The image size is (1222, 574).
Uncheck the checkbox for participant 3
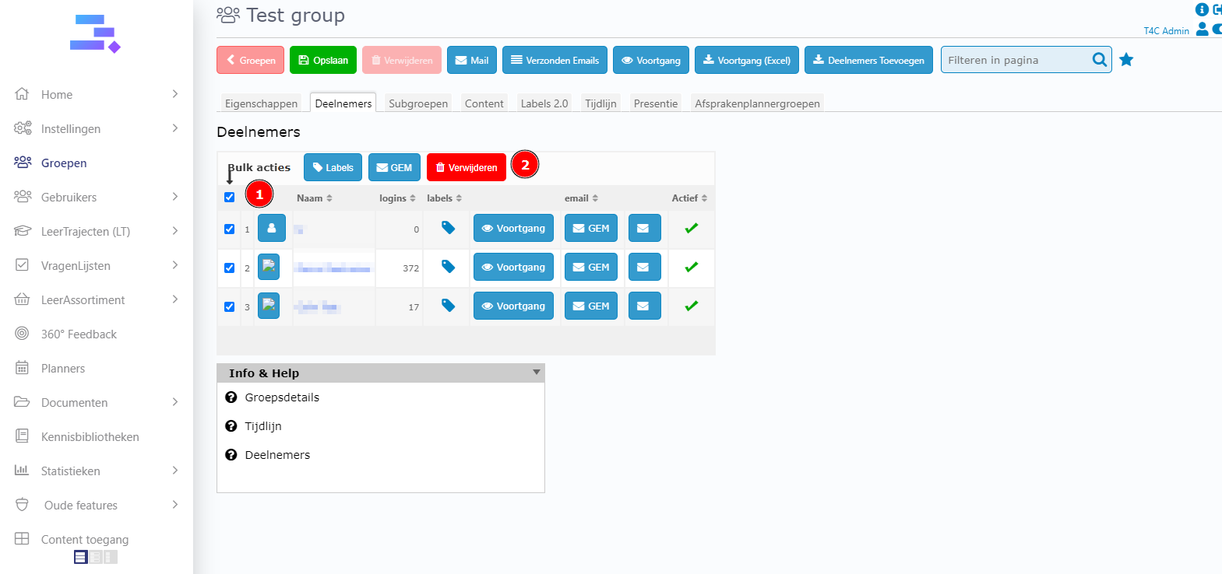(229, 307)
